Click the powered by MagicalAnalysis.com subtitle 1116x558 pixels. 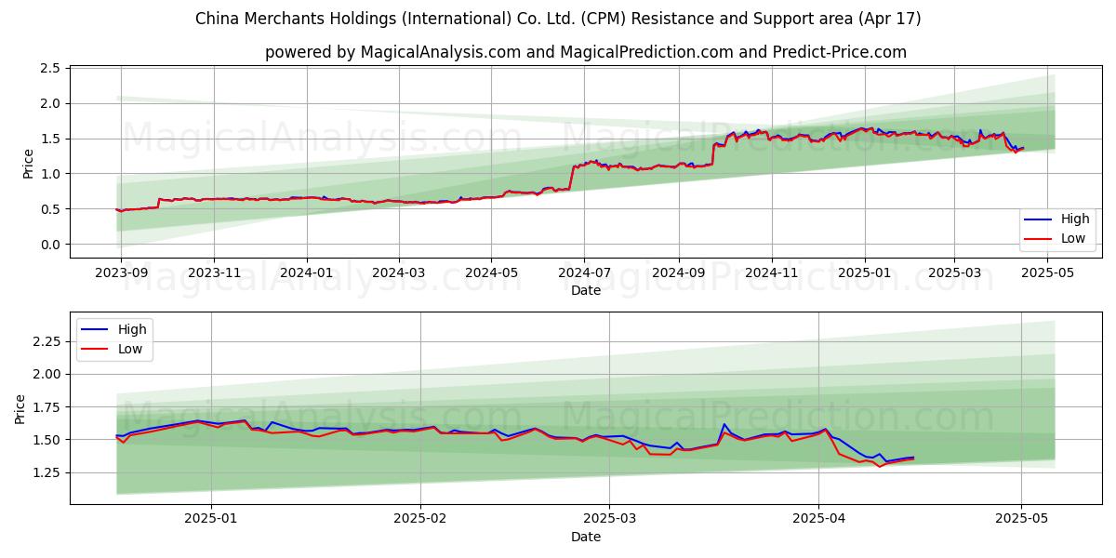click(x=586, y=52)
